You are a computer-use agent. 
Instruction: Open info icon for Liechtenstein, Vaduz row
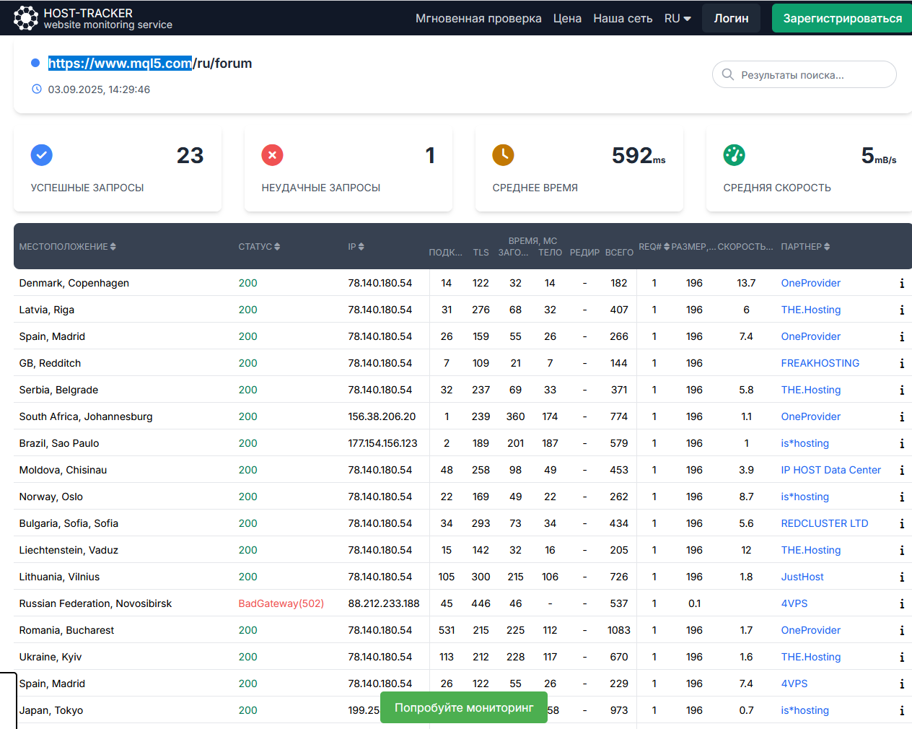click(902, 550)
